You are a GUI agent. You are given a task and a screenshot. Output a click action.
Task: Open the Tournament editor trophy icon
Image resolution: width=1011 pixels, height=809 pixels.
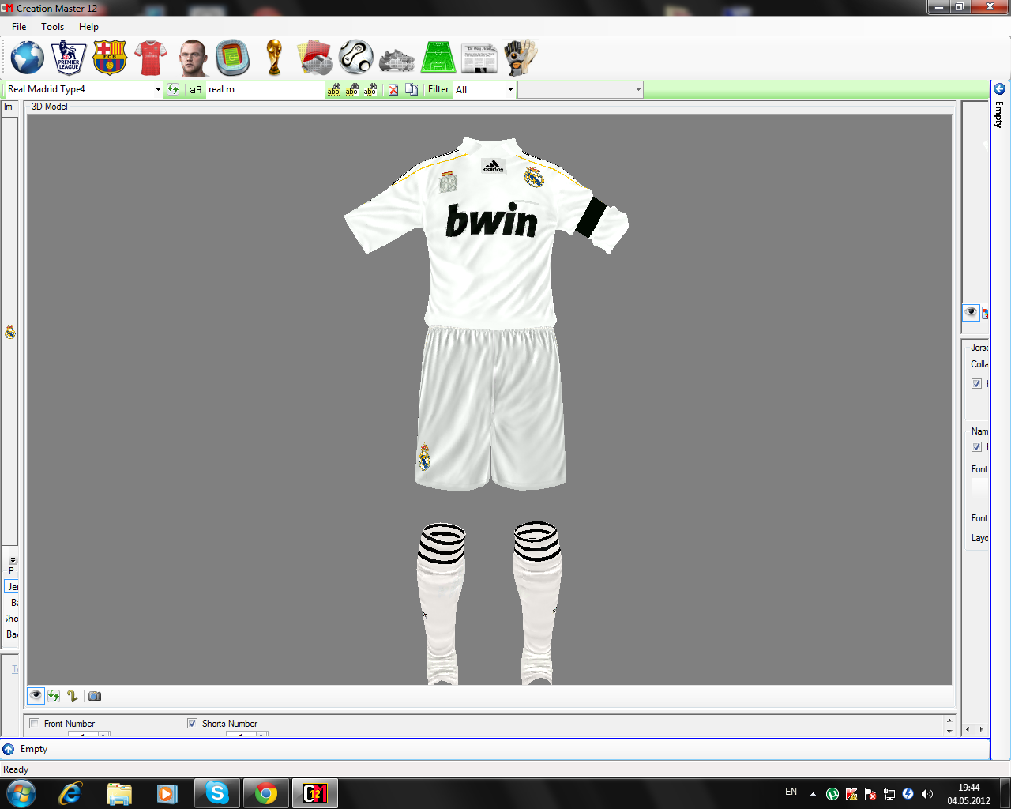(x=274, y=58)
